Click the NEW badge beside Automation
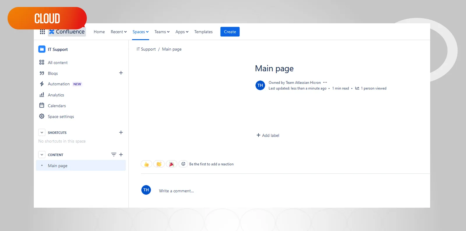Image resolution: width=466 pixels, height=231 pixels. (77, 84)
